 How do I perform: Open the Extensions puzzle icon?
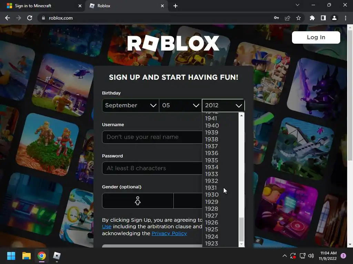pos(312,18)
